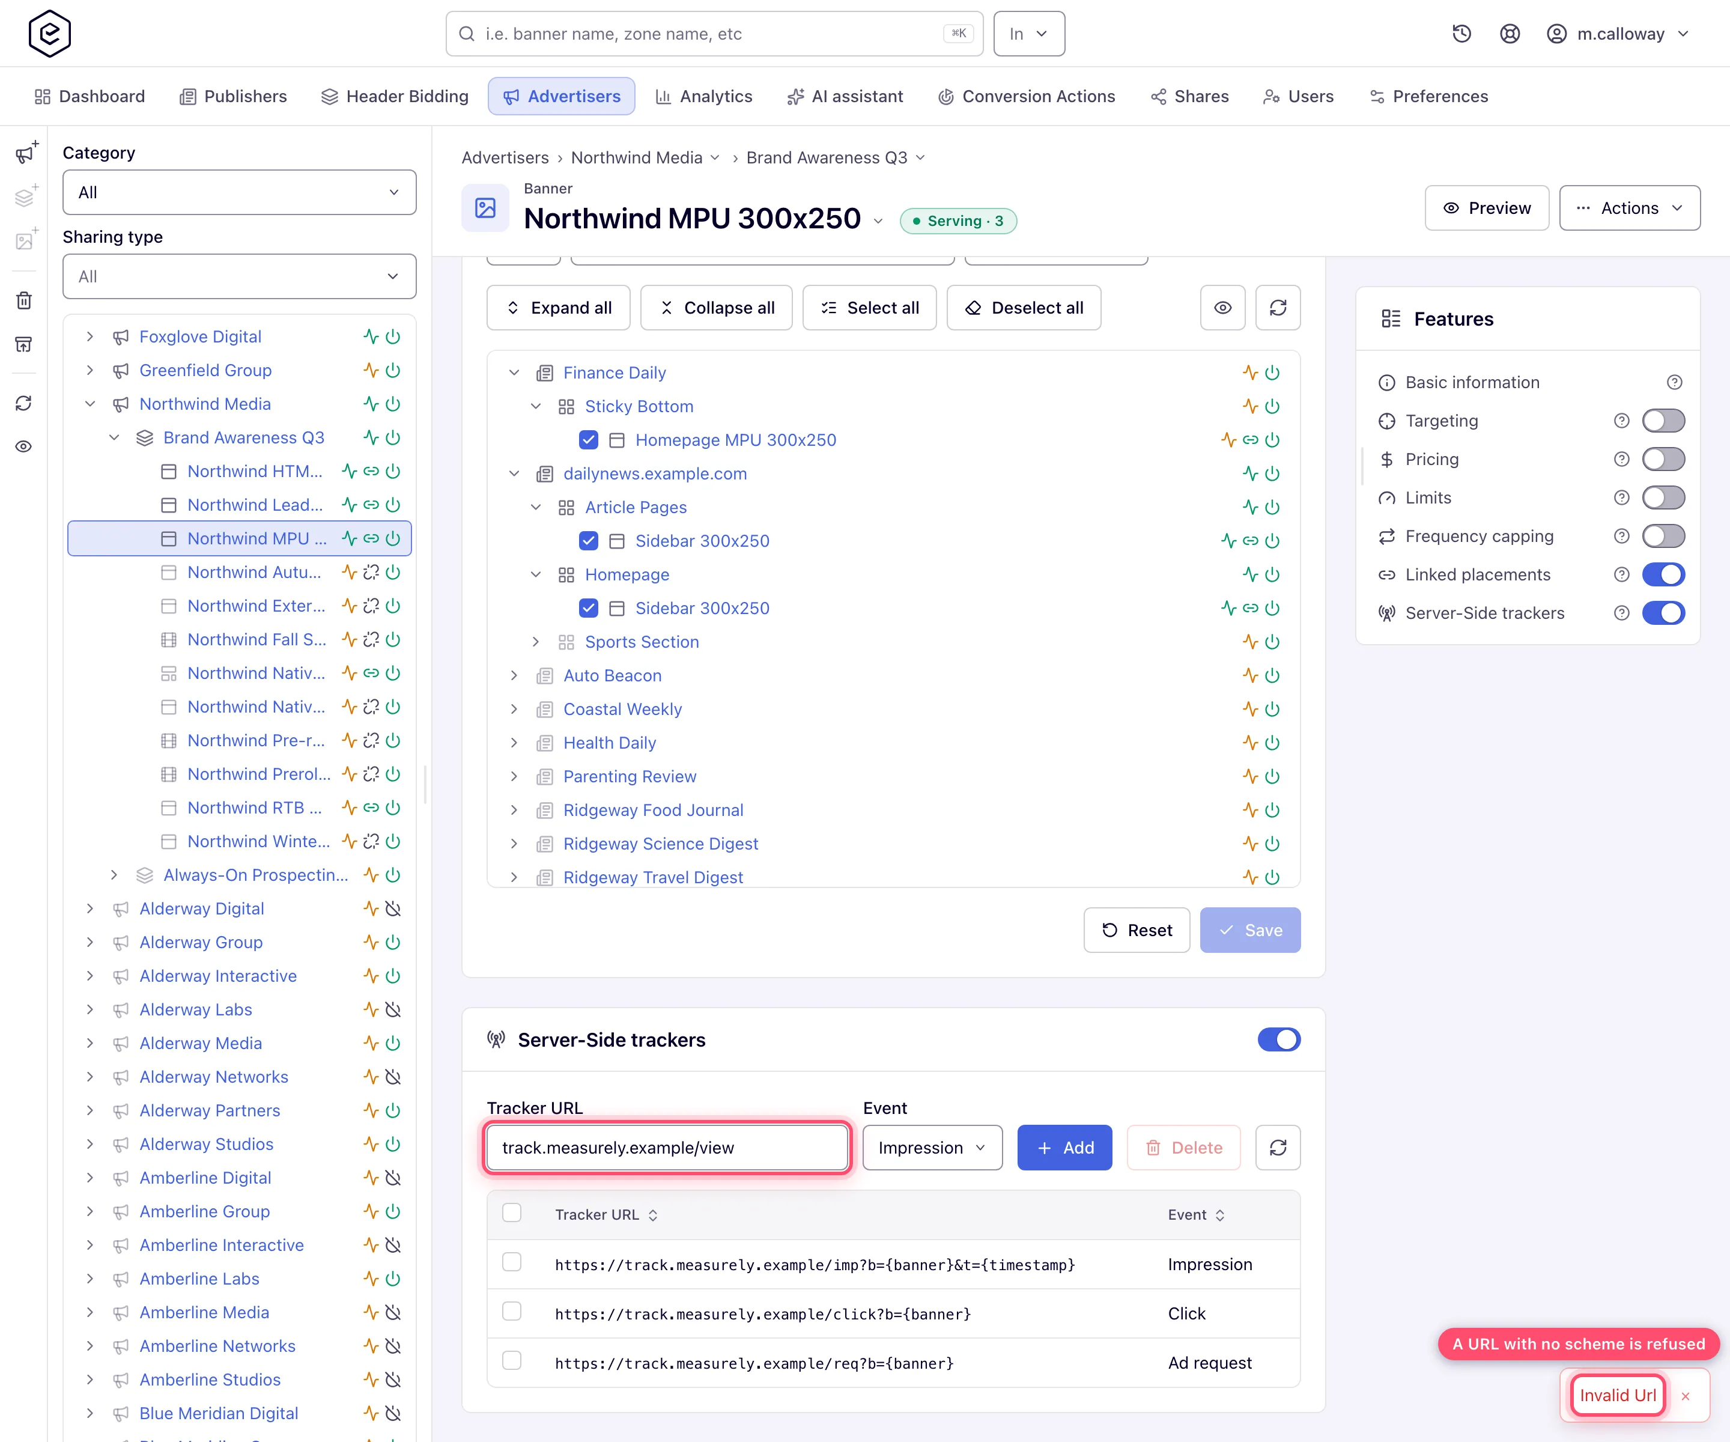Click the archive box sidebar icon
The height and width of the screenshot is (1442, 1730).
point(24,344)
